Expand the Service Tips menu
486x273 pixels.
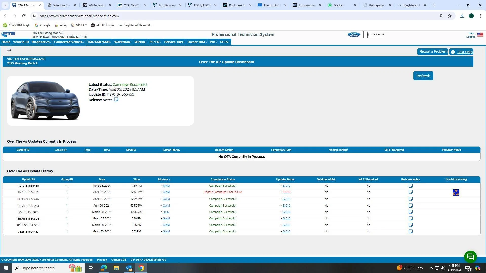(x=174, y=42)
